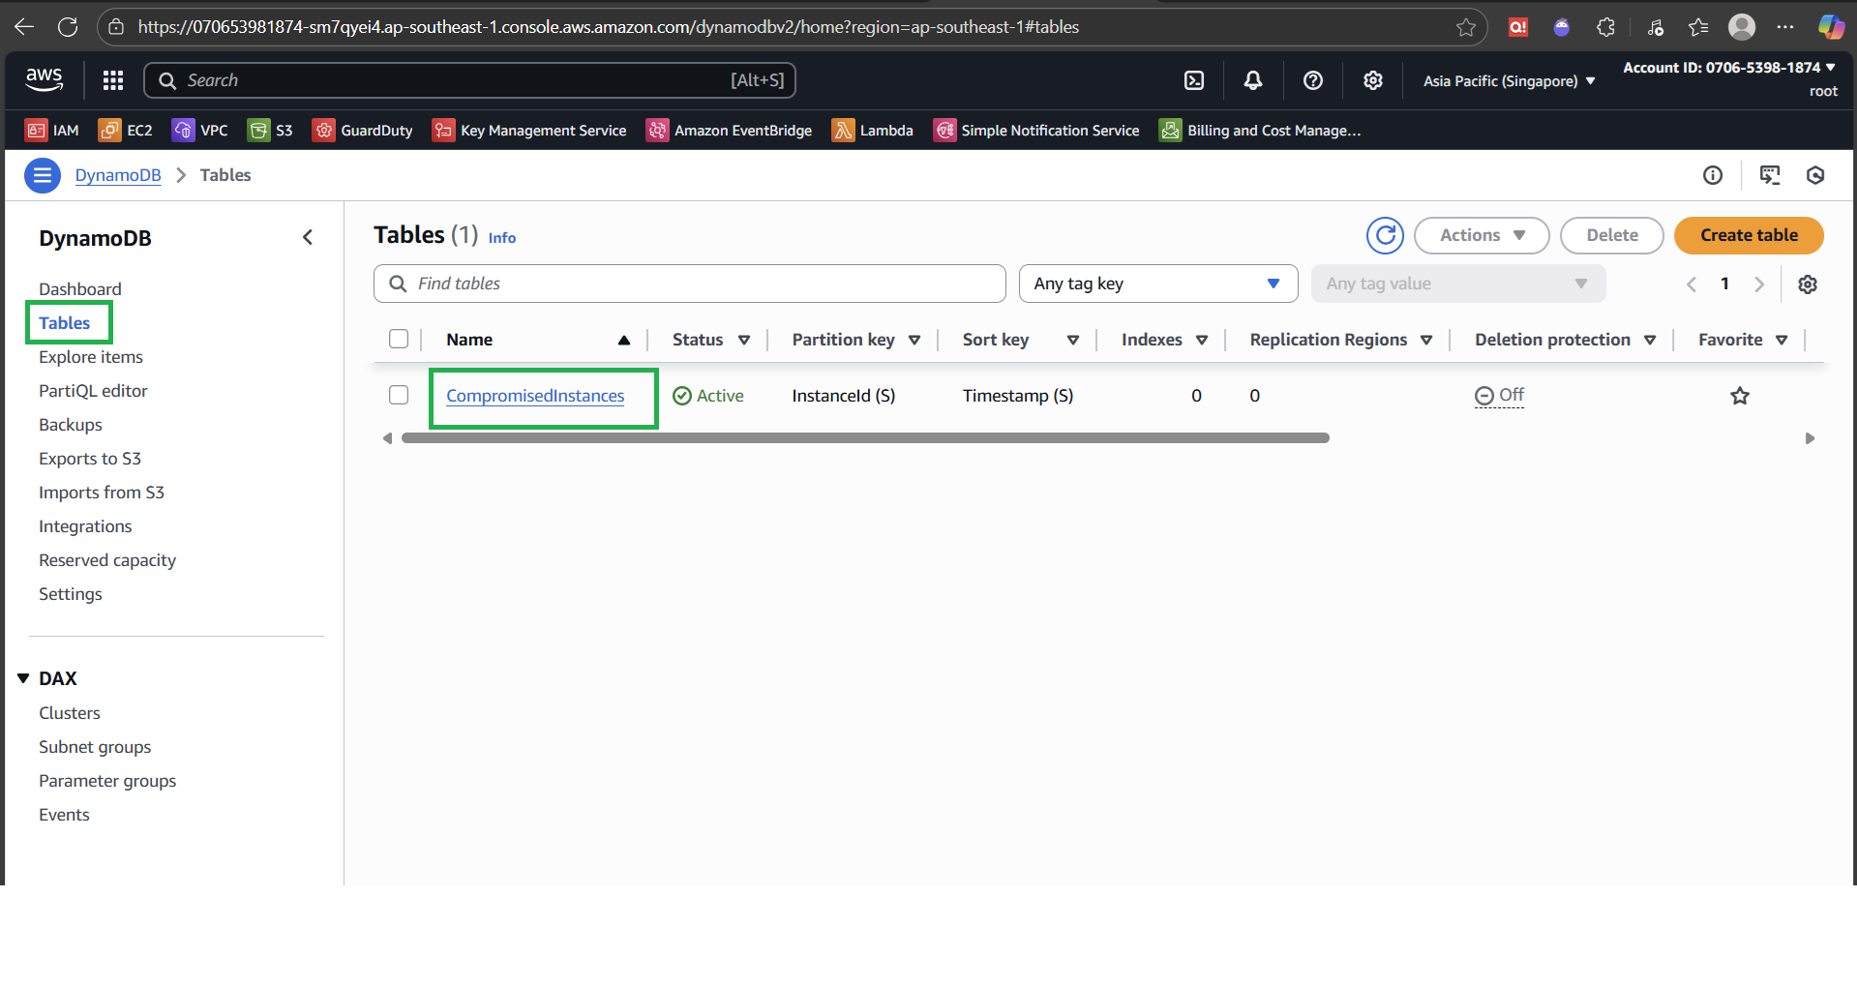1857x987 pixels.
Task: Open the S3 shortcut in favorites bar
Action: [270, 131]
